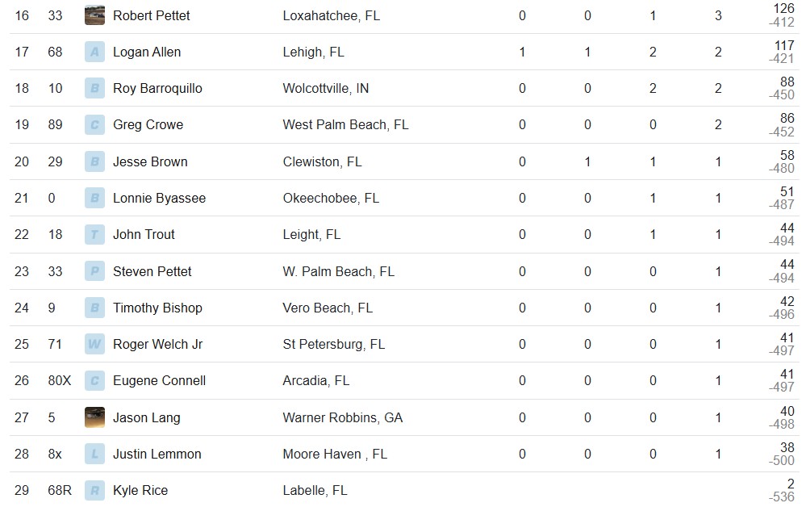Viewport: 806px width, 507px height.
Task: Click Greg Crowe's letter C avatar icon
Action: pyautogui.click(x=94, y=125)
